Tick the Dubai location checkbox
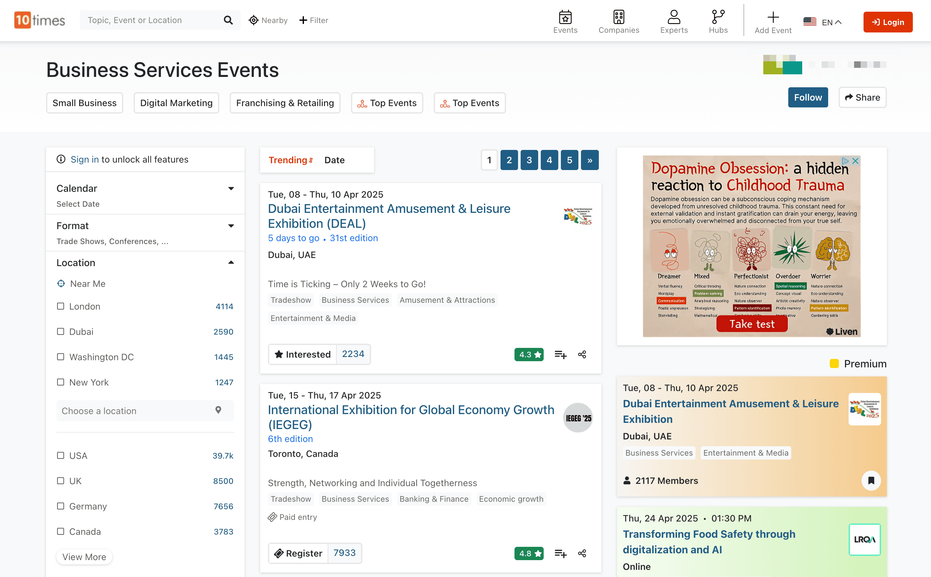Image resolution: width=931 pixels, height=577 pixels. [x=61, y=331]
